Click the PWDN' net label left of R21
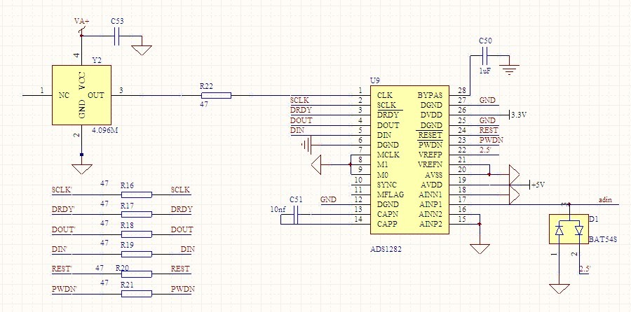 [64, 288]
